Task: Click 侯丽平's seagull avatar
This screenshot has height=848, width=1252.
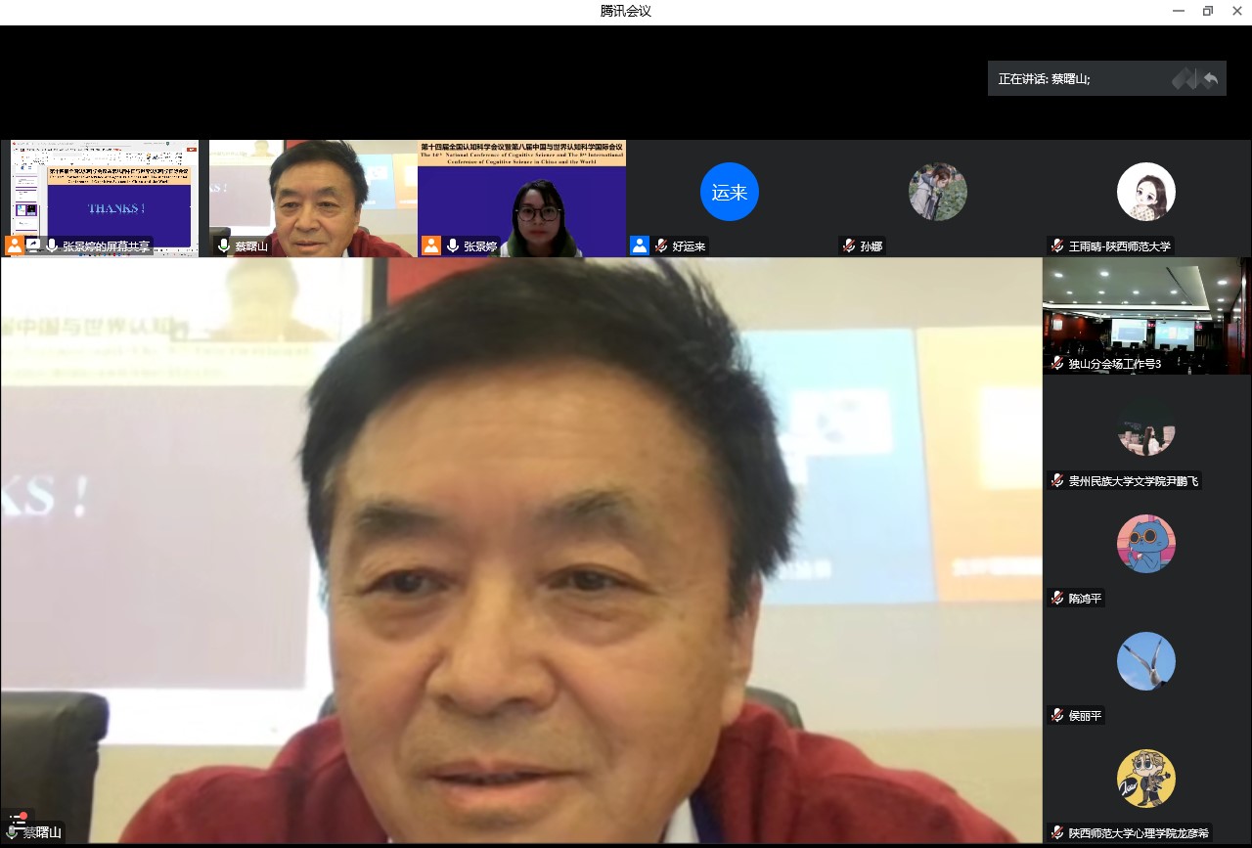Action: pos(1146,661)
